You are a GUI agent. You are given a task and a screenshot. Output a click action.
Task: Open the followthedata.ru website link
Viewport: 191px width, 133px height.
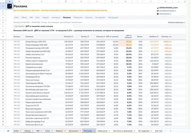165,14
